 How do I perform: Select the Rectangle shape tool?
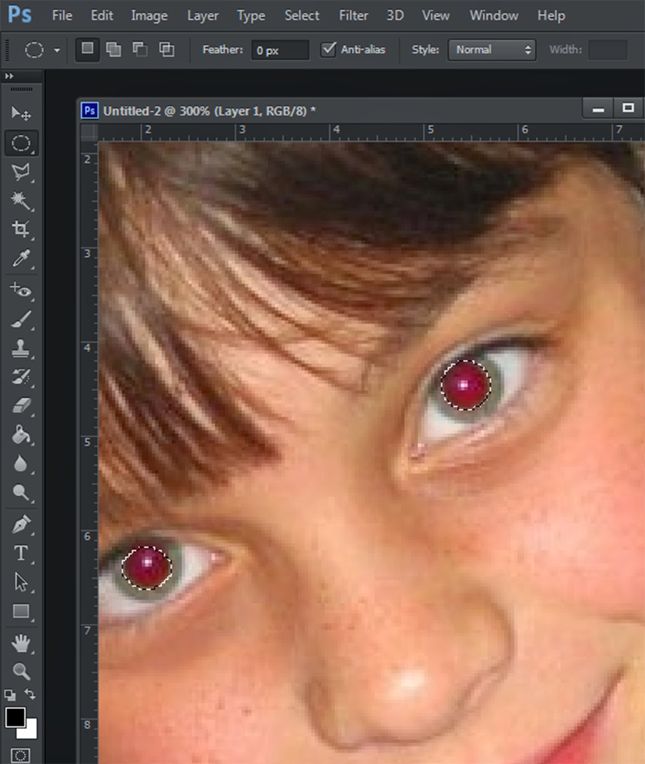pyautogui.click(x=21, y=611)
